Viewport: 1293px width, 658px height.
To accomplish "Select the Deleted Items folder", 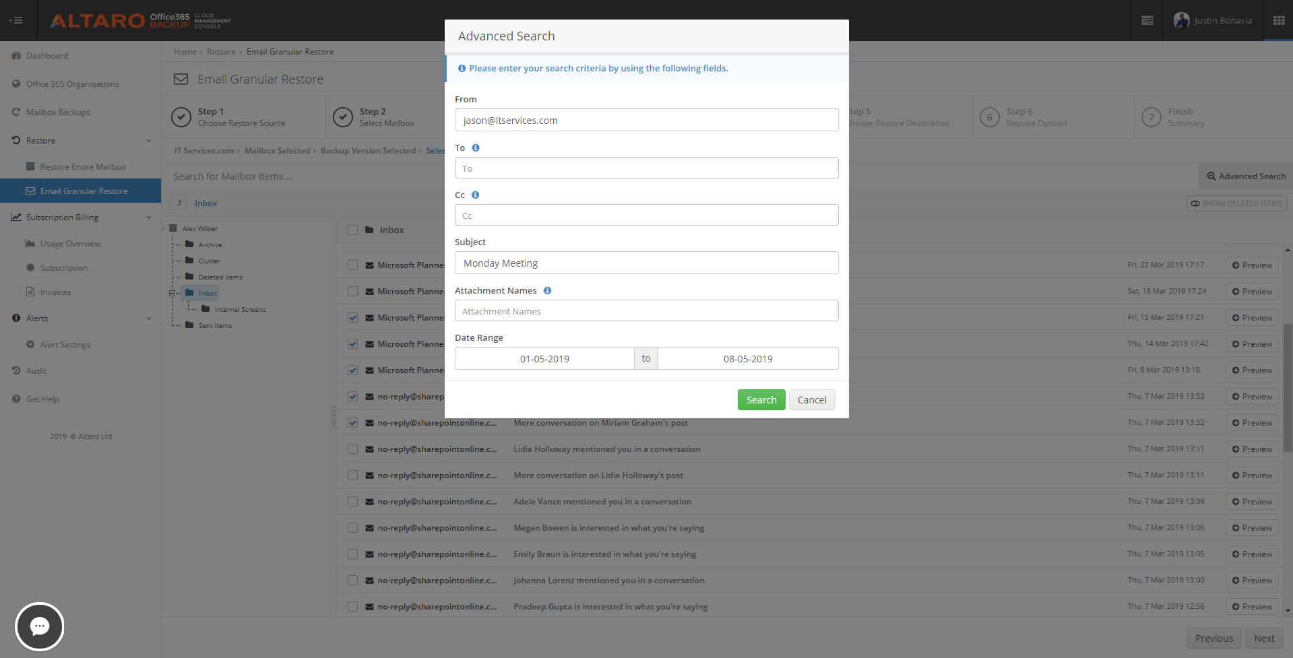I will point(220,277).
